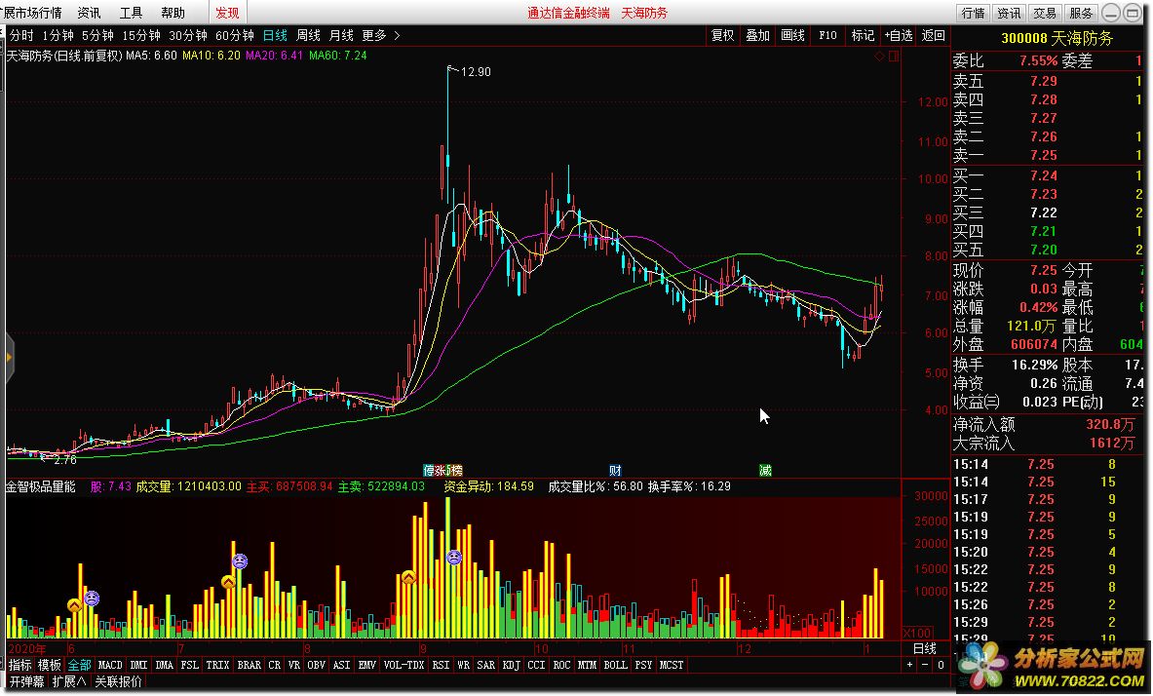Switch the indicator to RSI
Viewport: 1153px width, 696px height.
pyautogui.click(x=441, y=665)
